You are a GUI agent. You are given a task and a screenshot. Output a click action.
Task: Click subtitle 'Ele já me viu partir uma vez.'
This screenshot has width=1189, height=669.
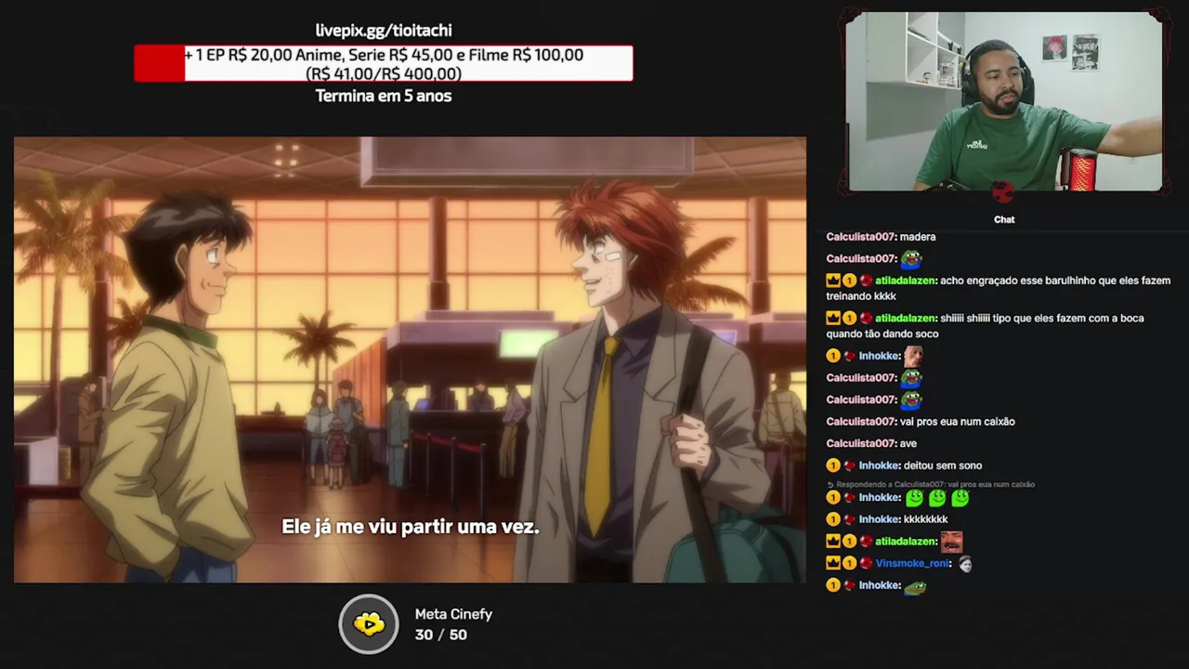(410, 527)
